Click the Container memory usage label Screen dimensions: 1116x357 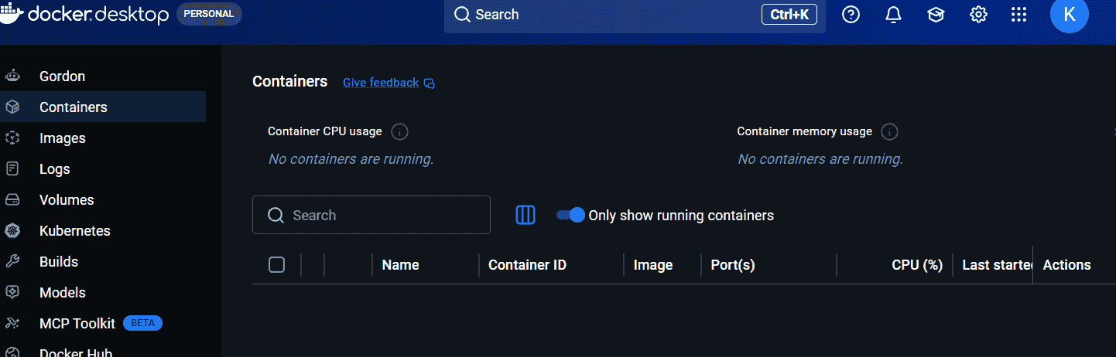pyautogui.click(x=805, y=131)
